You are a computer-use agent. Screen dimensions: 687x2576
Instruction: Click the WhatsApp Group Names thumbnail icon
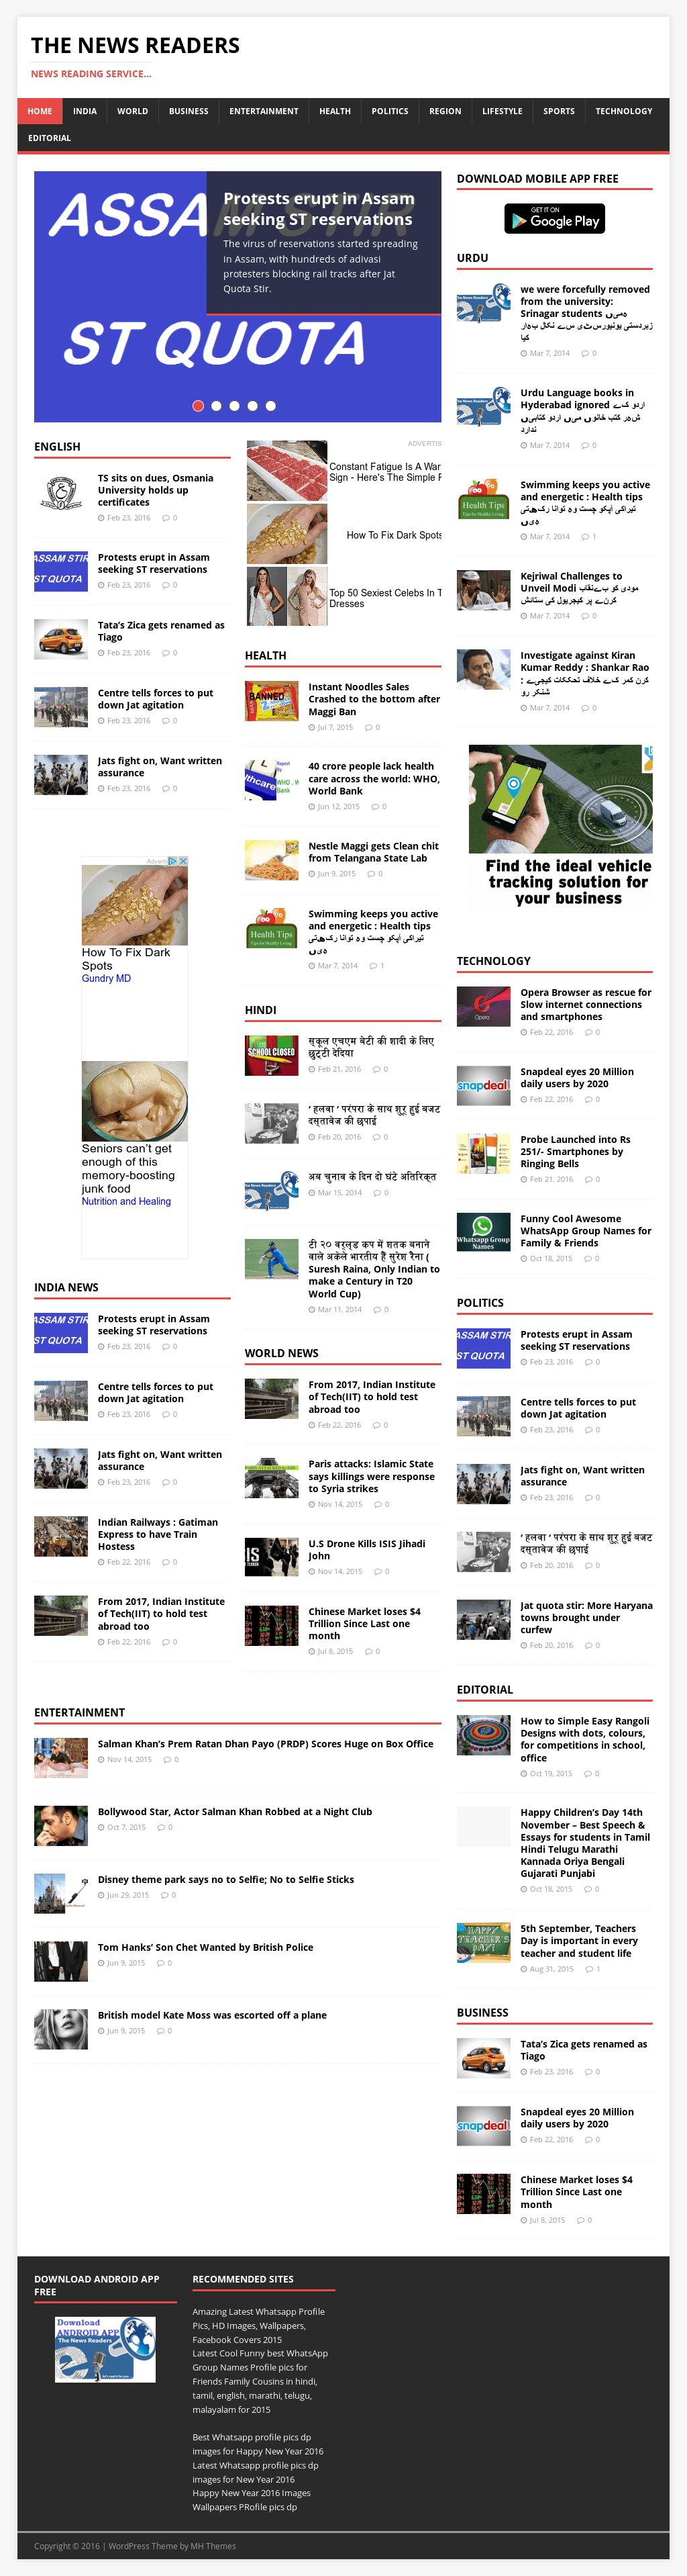pos(483,1232)
